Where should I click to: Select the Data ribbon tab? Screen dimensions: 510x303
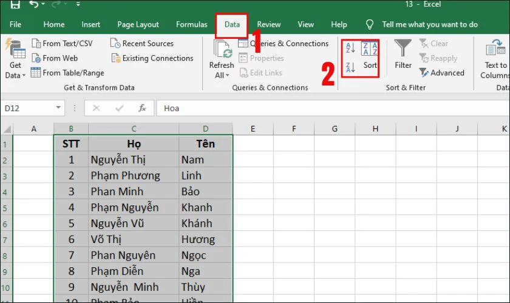(x=232, y=25)
